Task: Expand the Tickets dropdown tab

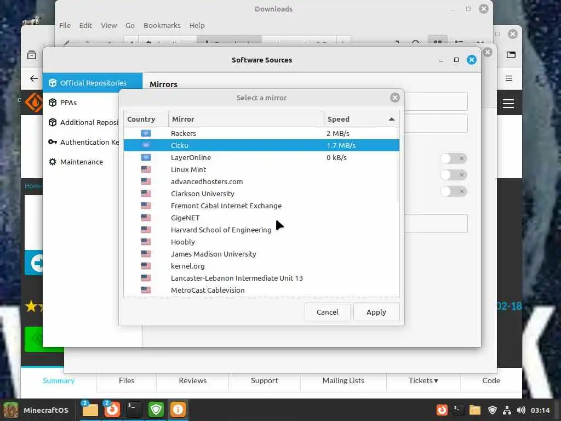Action: [x=423, y=380]
